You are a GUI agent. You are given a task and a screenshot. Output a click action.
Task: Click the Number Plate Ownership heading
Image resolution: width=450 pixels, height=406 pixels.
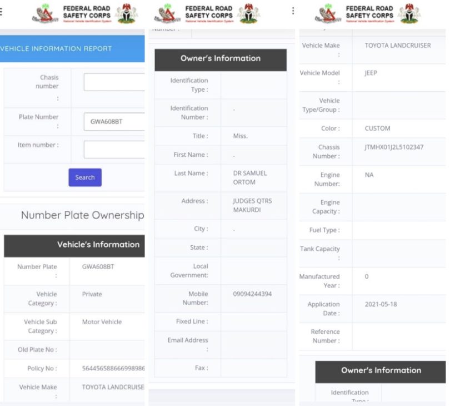point(83,215)
